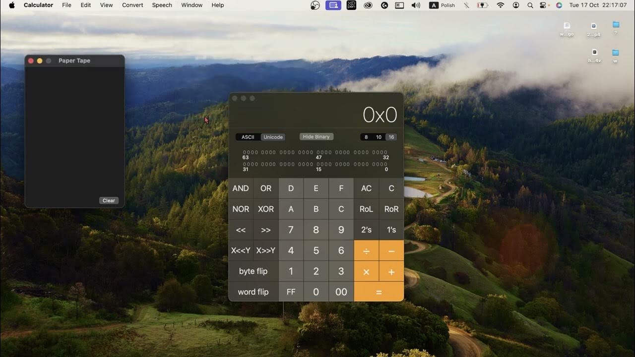Open the Polish input source menu
The width and height of the screenshot is (635, 357).
pos(441,5)
